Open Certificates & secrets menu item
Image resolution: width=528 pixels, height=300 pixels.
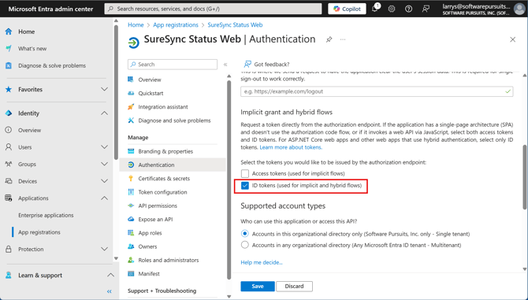coord(164,179)
